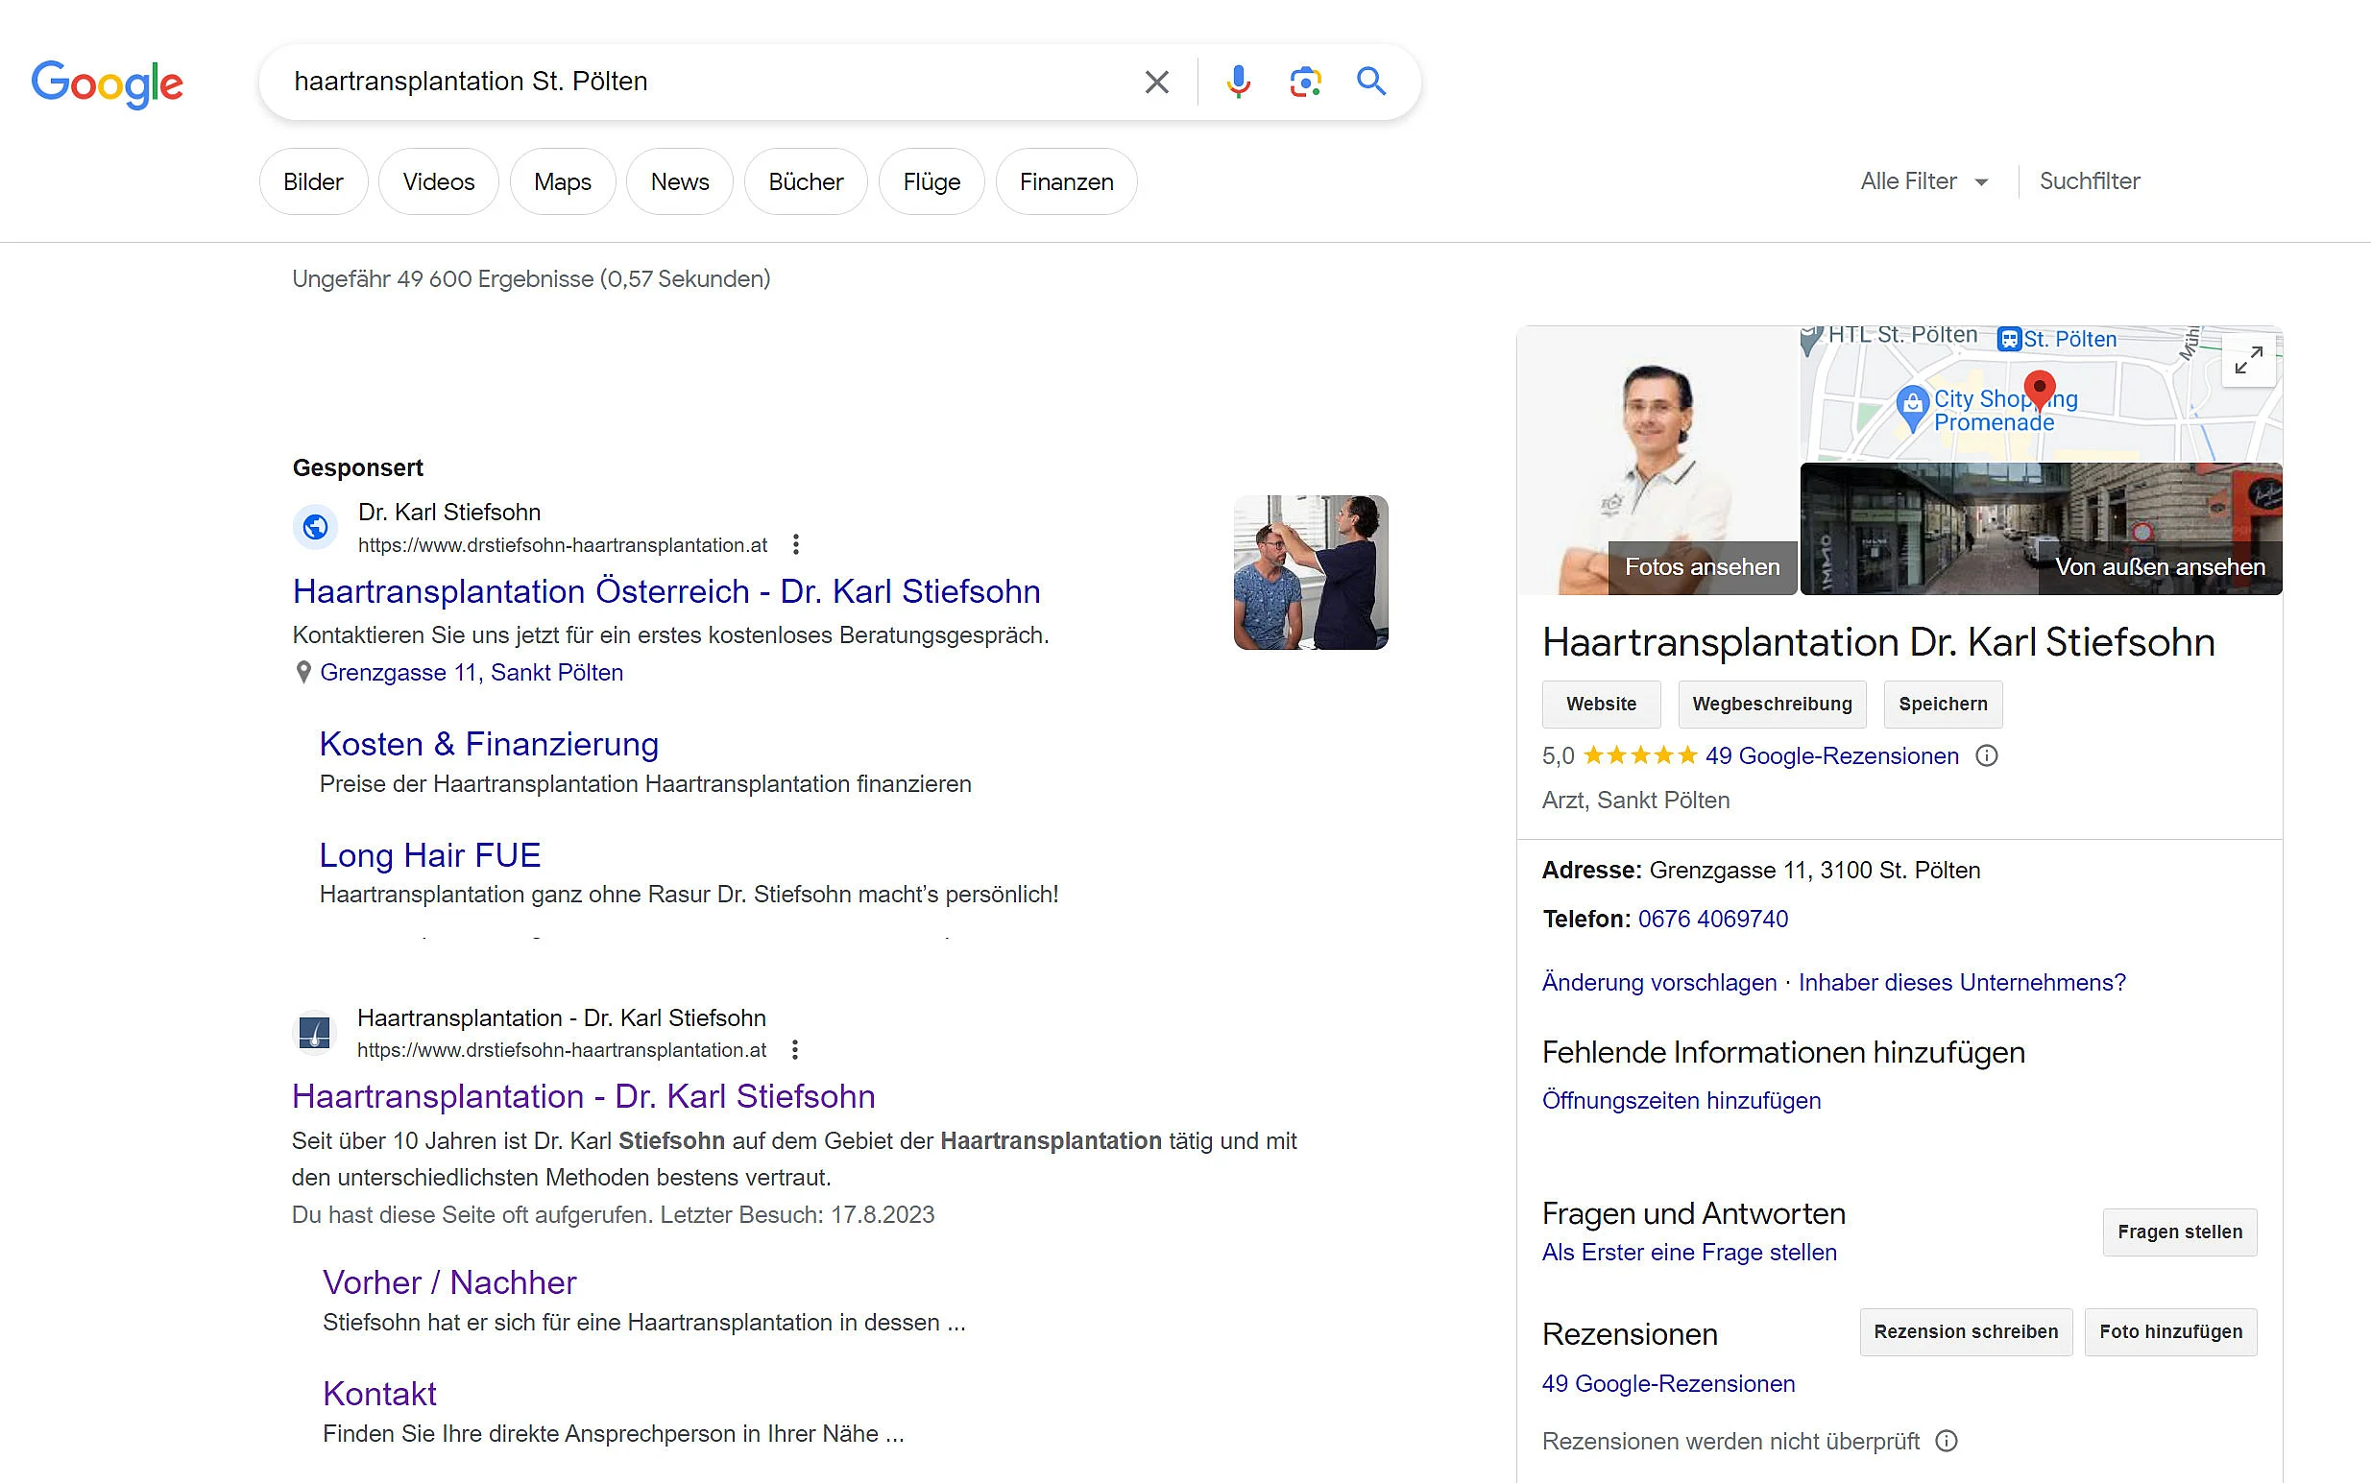Click the globe favicon of sponsored result
Viewport: 2371px width, 1483px height.
tap(315, 528)
